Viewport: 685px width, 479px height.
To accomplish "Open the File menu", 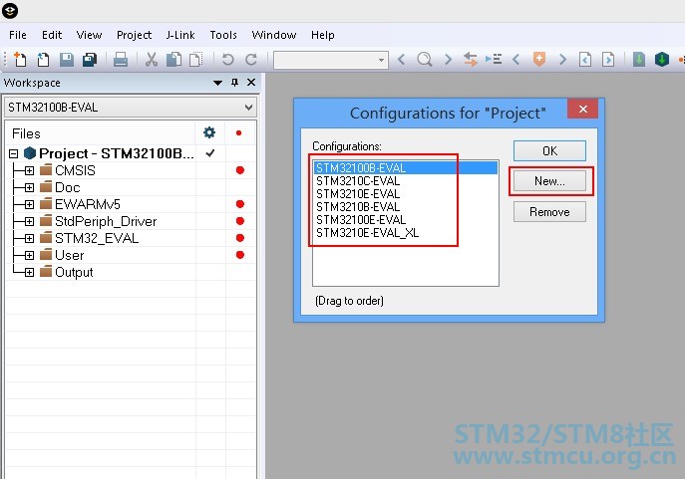I will pos(18,35).
